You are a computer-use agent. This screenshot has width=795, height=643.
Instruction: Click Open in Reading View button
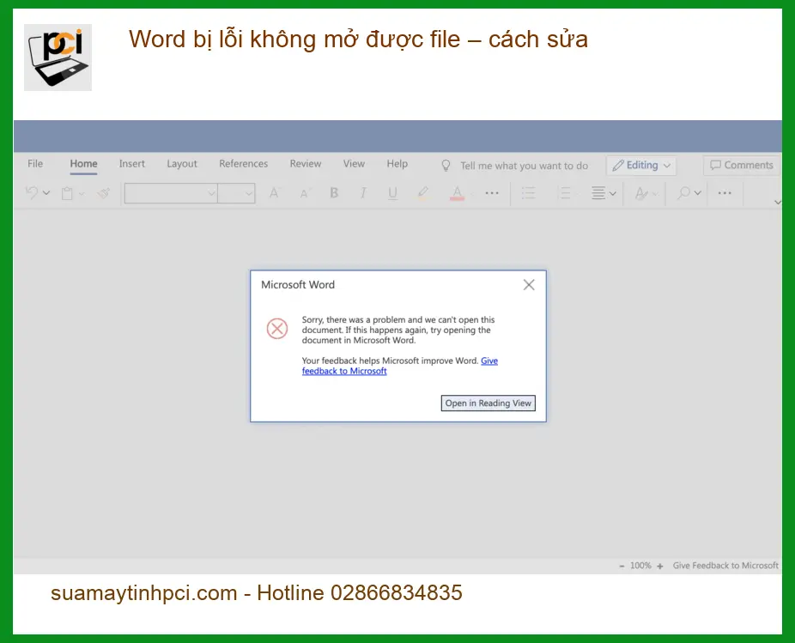click(489, 403)
